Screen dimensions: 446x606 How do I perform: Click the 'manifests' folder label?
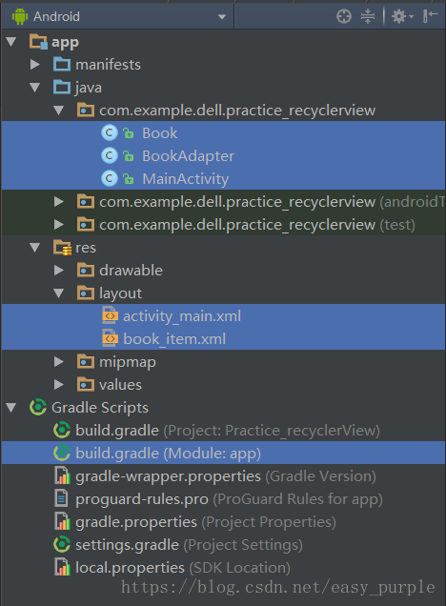tap(108, 65)
